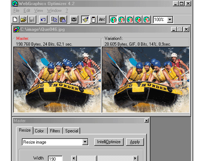Click the Width input field showing 190
This screenshot has height=161, width=203.
[x=55, y=158]
